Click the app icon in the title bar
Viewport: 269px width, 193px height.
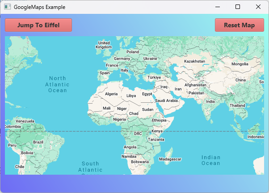[x=8, y=7]
